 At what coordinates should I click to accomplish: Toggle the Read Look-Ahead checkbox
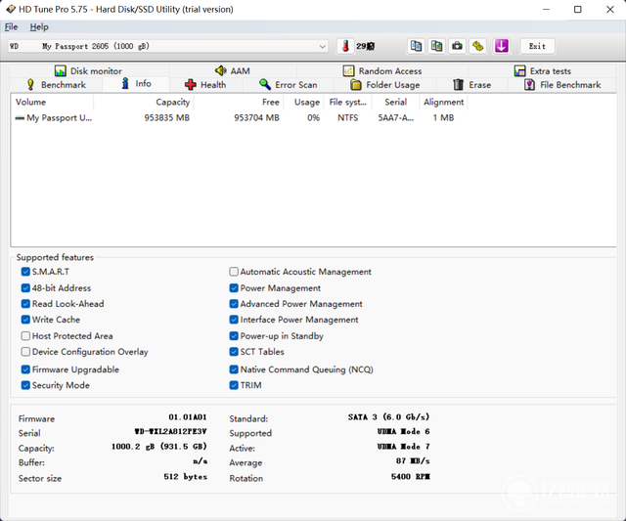[25, 304]
